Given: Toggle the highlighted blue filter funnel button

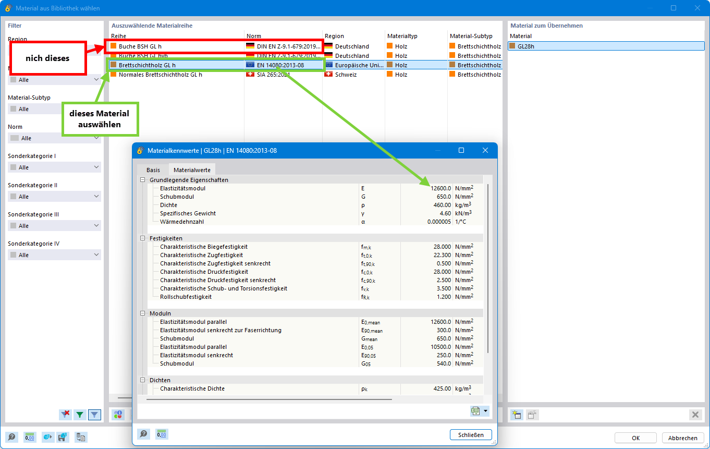Looking at the screenshot, I should coord(94,415).
